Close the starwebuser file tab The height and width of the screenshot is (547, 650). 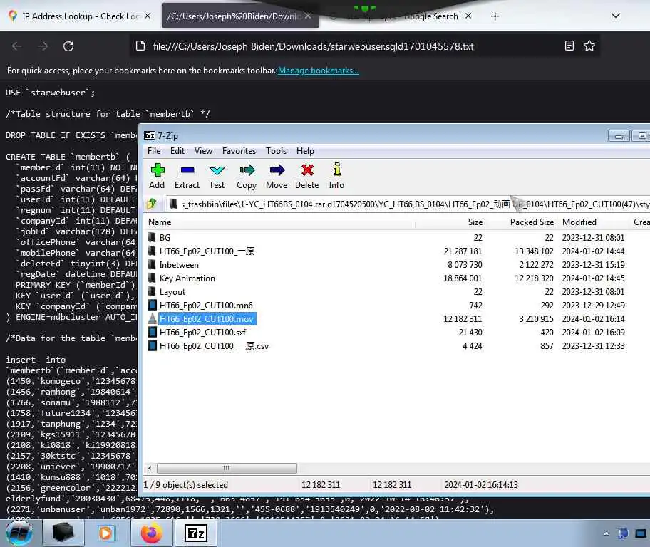(308, 16)
